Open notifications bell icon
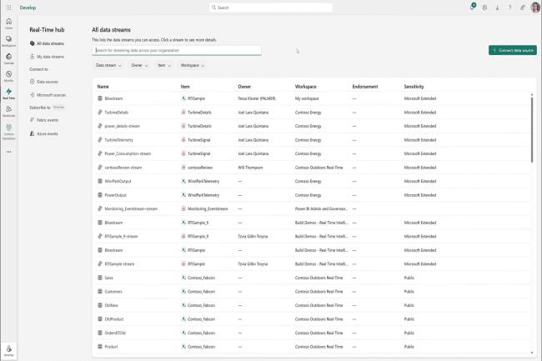This screenshot has width=542, height=361. pyautogui.click(x=472, y=7)
